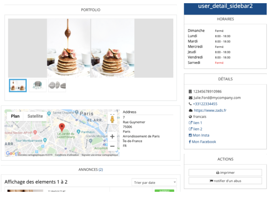The height and width of the screenshot is (197, 277).
Task: Click the notifier d'un abus button
Action: [225, 181]
